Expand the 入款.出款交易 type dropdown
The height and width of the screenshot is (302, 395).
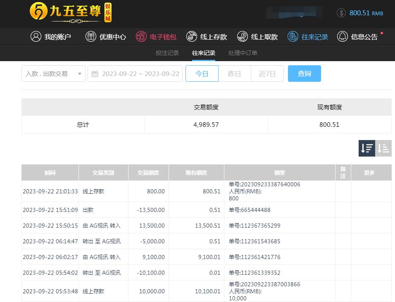pyautogui.click(x=53, y=74)
